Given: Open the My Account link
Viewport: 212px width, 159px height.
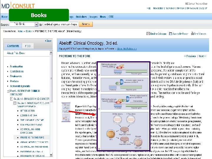Looking at the screenshot, I should [192, 8].
